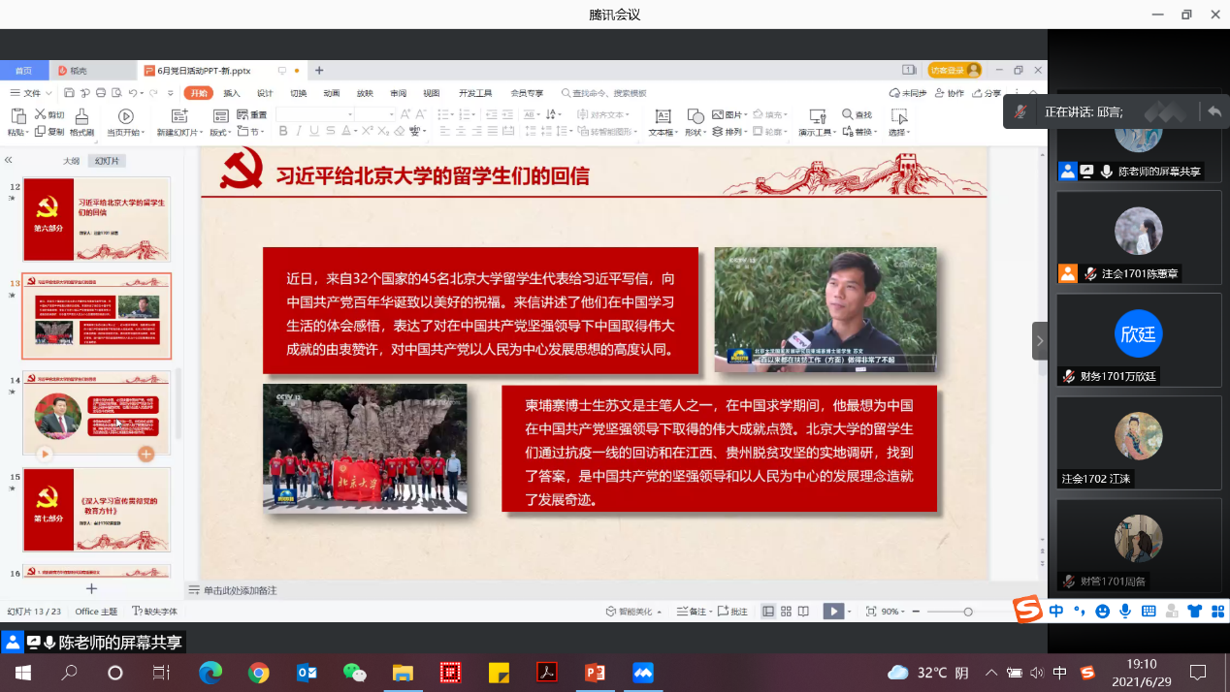This screenshot has height=692, width=1230.
Task: Switch to the 大纲 outline tab
Action: pos(72,161)
